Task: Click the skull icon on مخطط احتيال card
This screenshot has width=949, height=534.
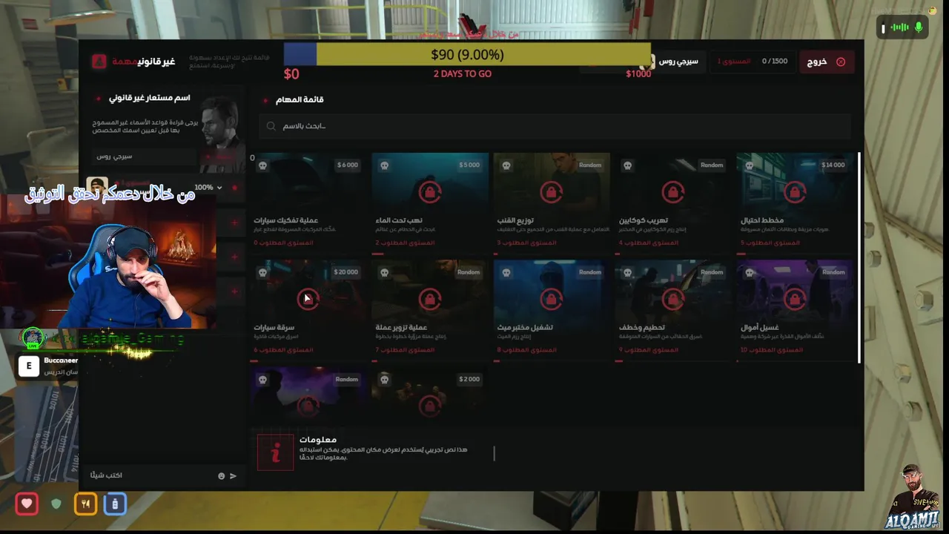Action: pyautogui.click(x=749, y=165)
